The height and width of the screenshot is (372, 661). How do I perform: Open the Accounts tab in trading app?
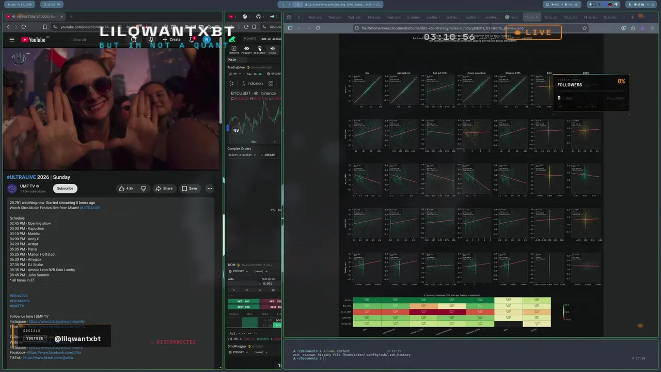point(250,39)
